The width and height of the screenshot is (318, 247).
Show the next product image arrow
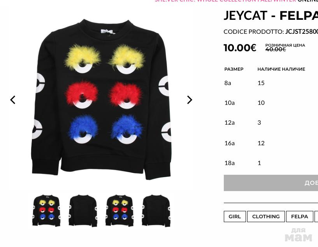click(x=190, y=100)
